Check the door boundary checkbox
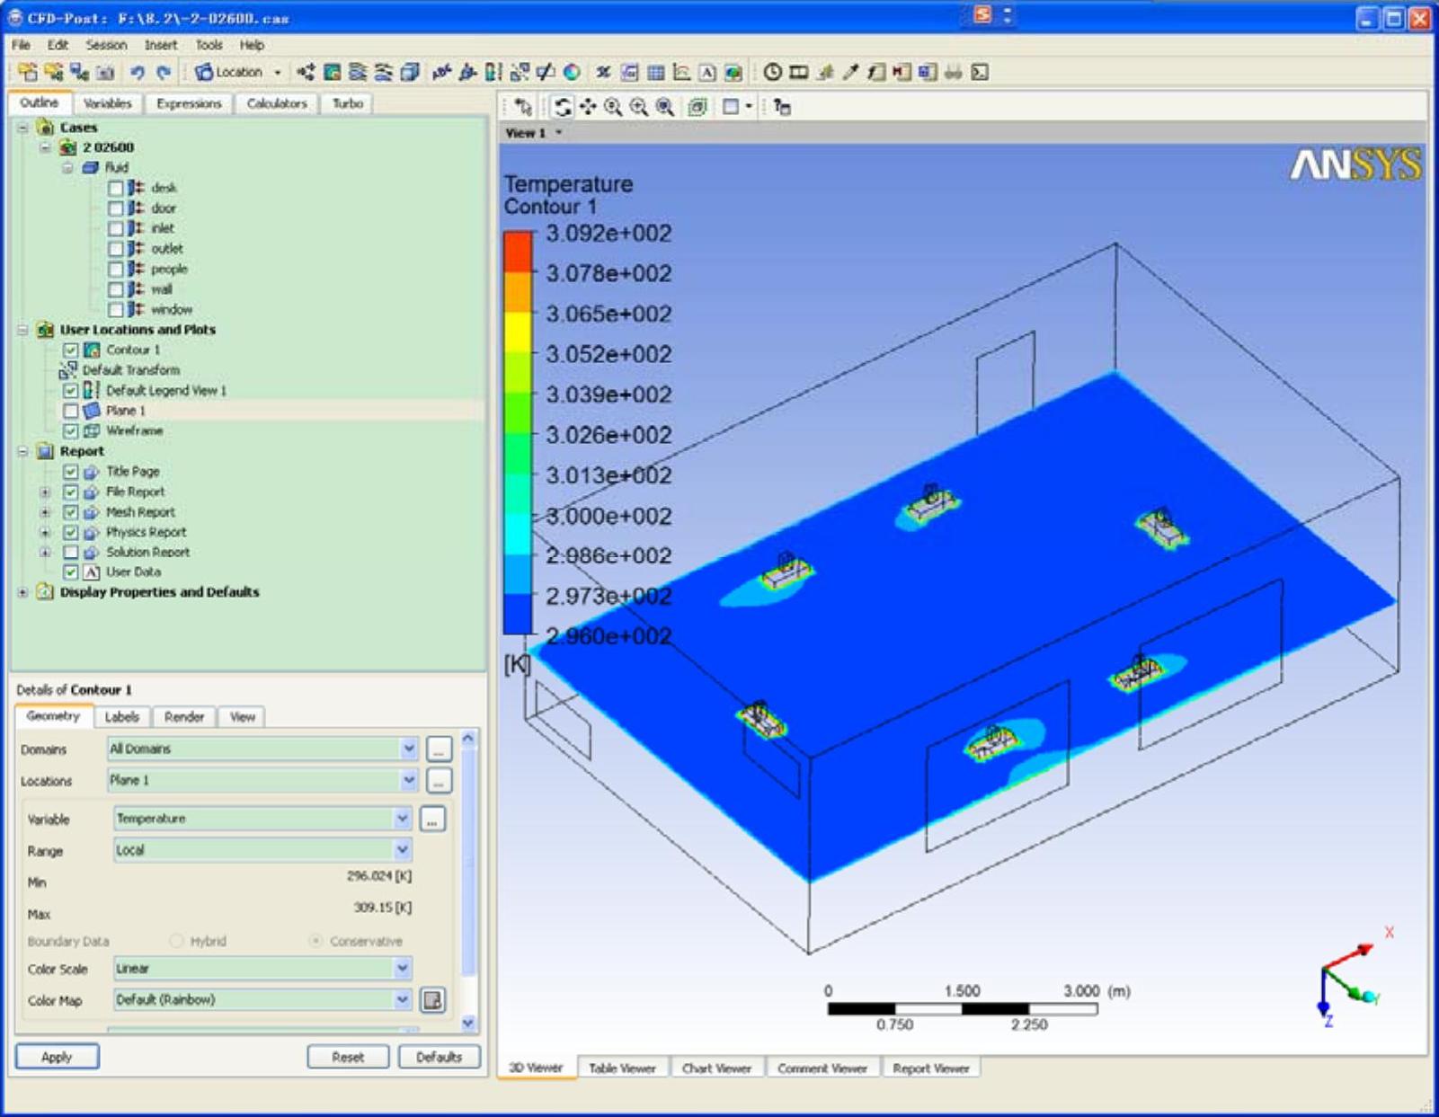The height and width of the screenshot is (1117, 1439). click(115, 208)
